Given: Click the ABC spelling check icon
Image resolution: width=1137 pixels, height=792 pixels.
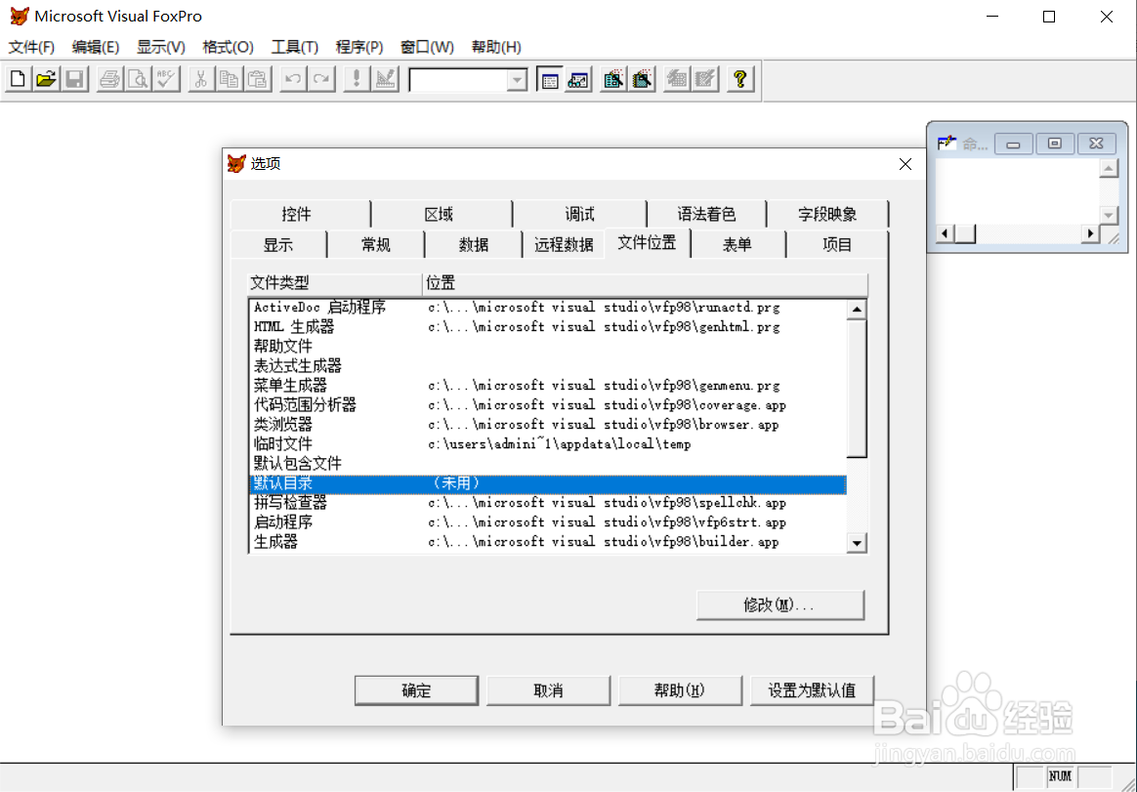Looking at the screenshot, I should (165, 79).
